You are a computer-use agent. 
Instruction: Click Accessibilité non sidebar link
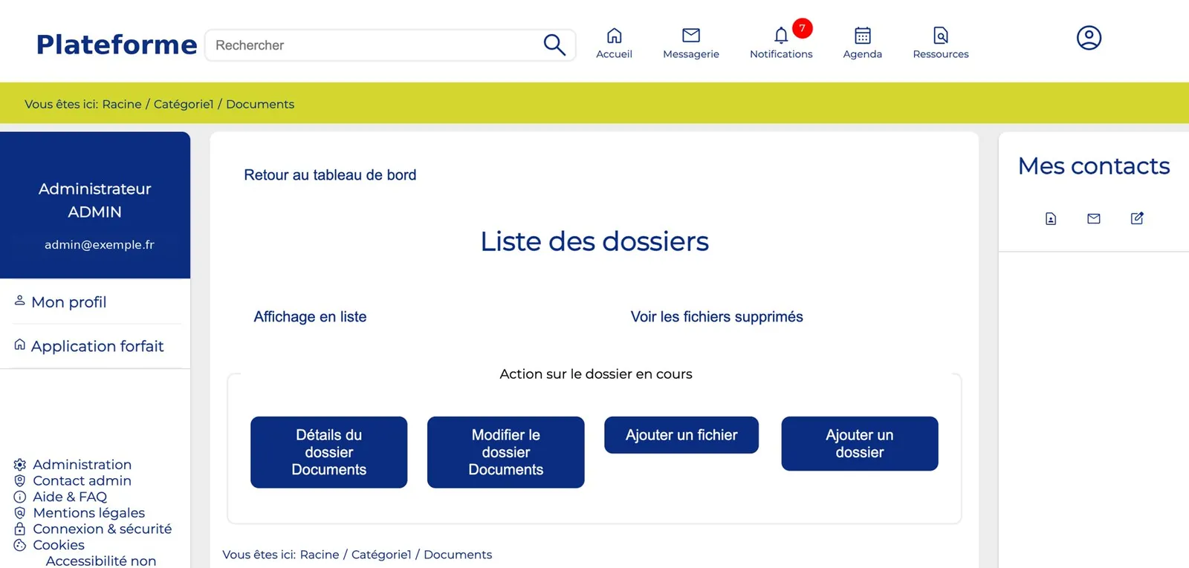click(101, 561)
